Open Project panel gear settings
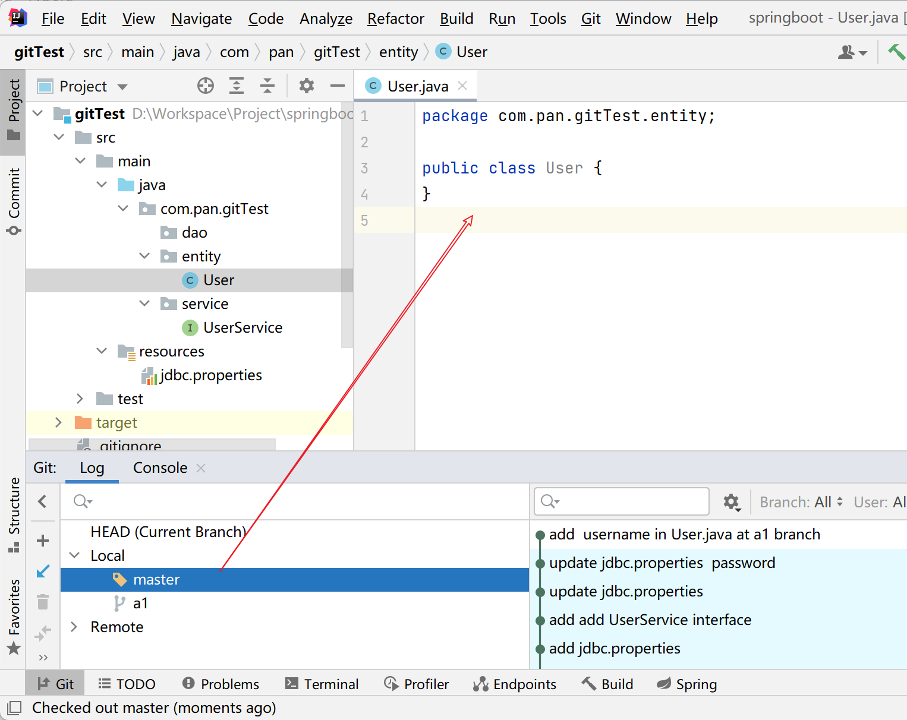 306,86
